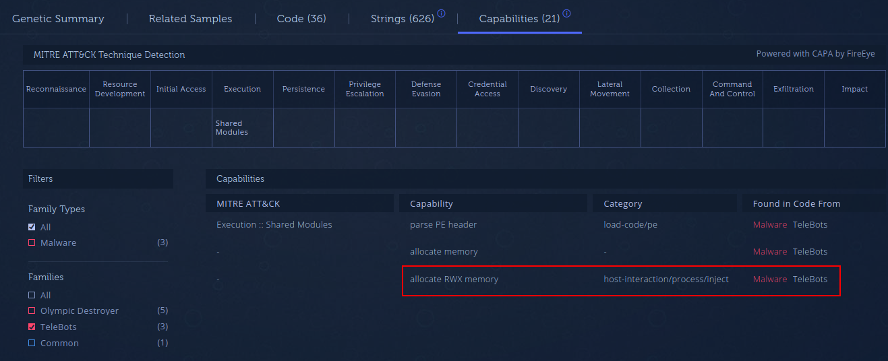Tick the Common family checkbox
Viewport: 888px width, 361px height.
[x=32, y=343]
